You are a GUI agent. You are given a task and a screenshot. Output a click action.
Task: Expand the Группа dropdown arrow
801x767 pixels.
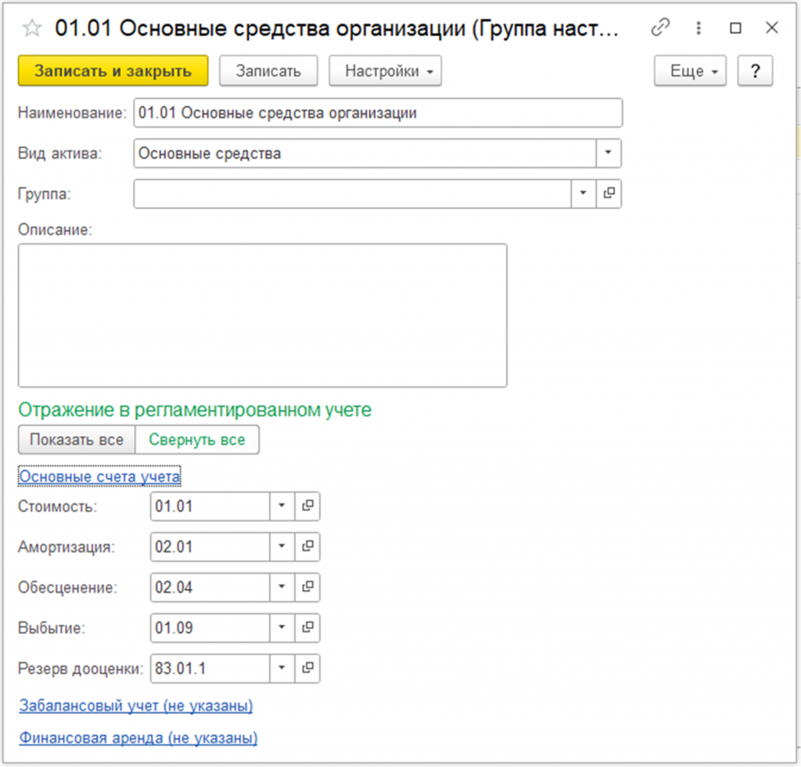click(583, 193)
